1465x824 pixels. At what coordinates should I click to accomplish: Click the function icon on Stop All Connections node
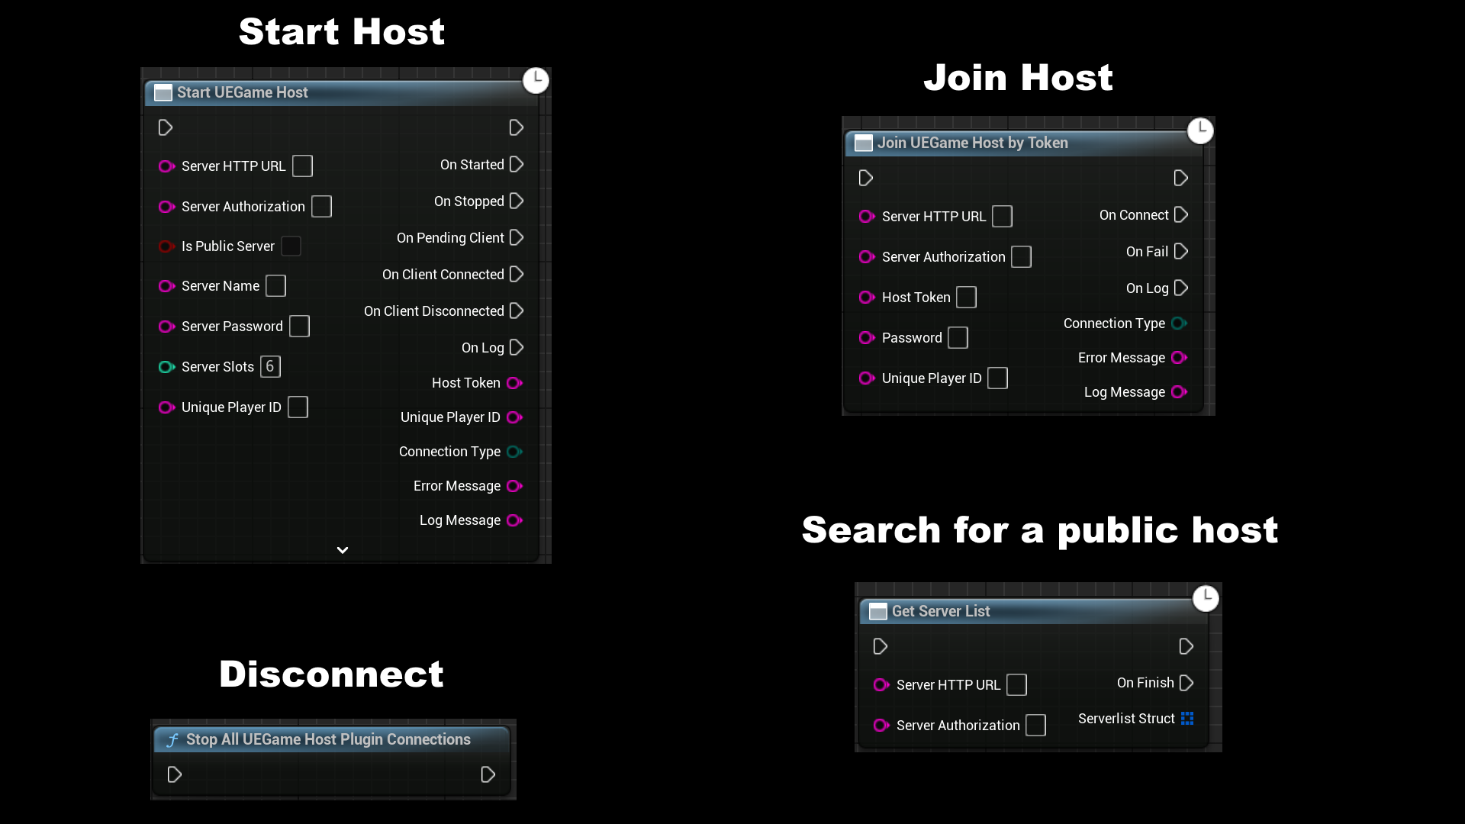point(172,739)
